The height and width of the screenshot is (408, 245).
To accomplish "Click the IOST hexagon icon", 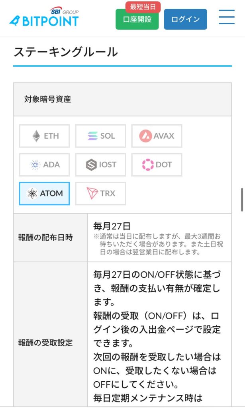I will [92, 165].
